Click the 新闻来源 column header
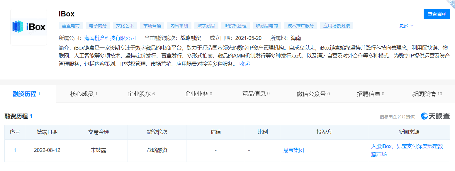The width and height of the screenshot is (455, 171). 409,132
